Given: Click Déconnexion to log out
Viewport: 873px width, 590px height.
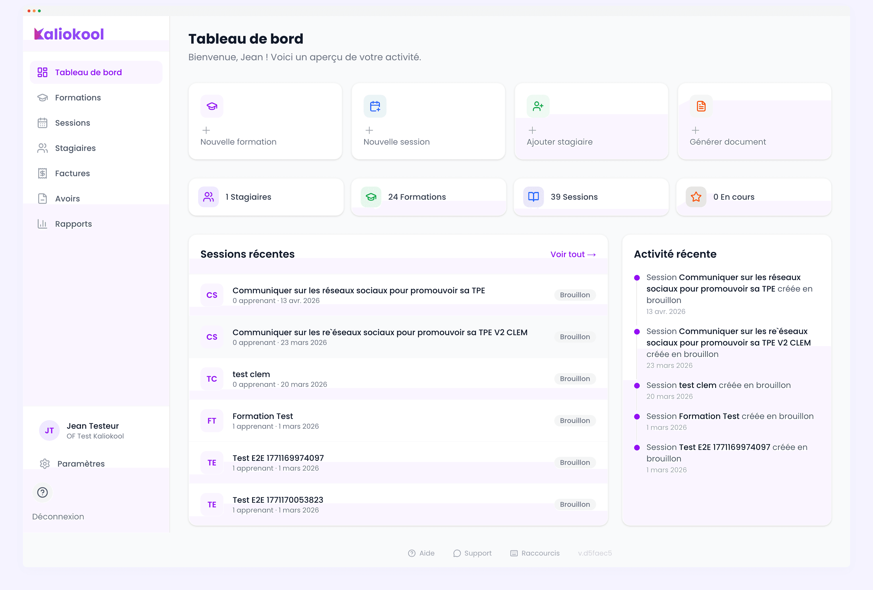Looking at the screenshot, I should 58,517.
